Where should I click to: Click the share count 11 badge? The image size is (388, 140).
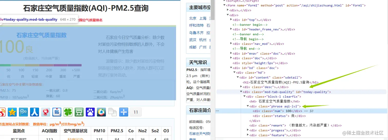[x=136, y=112]
